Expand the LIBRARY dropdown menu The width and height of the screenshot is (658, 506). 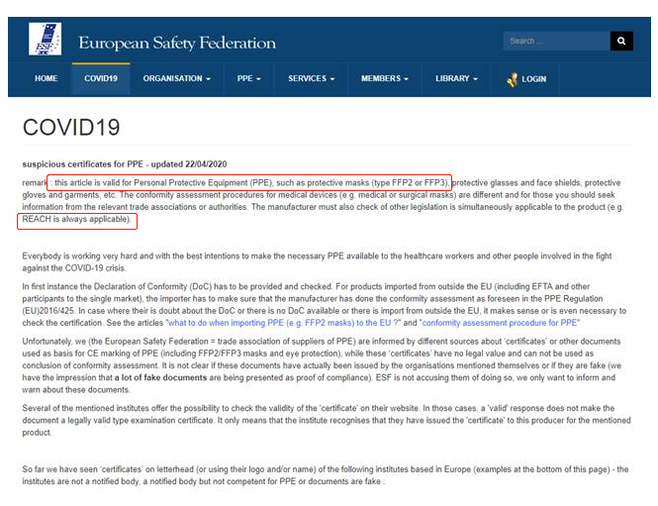(456, 79)
